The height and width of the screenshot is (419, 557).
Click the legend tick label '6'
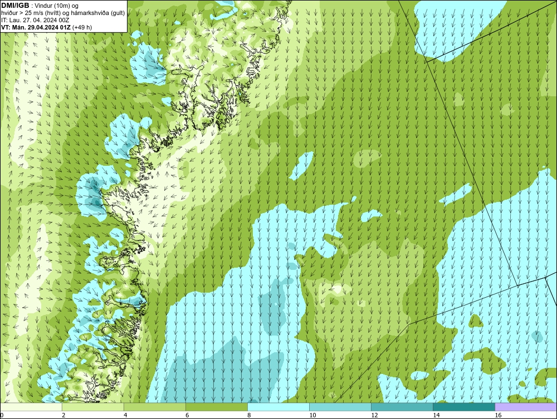tap(187, 415)
